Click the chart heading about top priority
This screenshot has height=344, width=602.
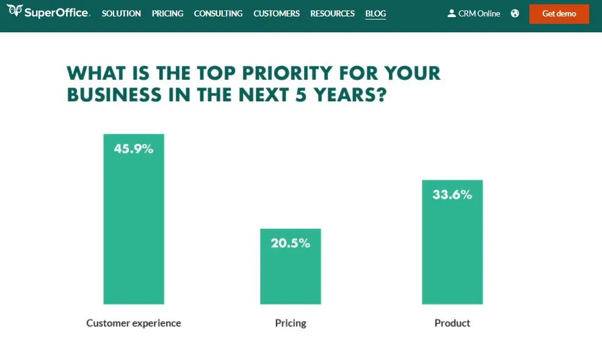pyautogui.click(x=253, y=84)
